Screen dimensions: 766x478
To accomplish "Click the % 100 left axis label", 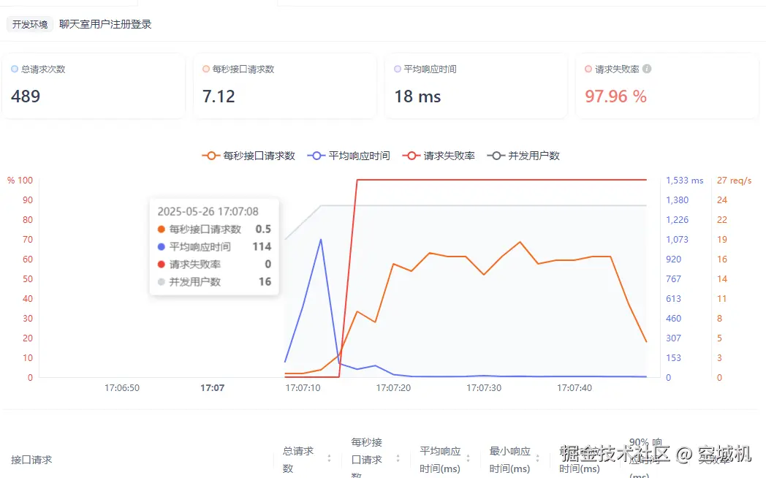I will click(20, 181).
